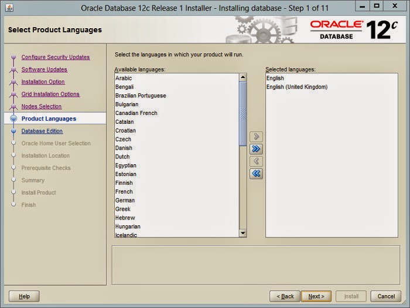Select Canadian French in the list
This screenshot has width=410, height=308.
click(177, 113)
